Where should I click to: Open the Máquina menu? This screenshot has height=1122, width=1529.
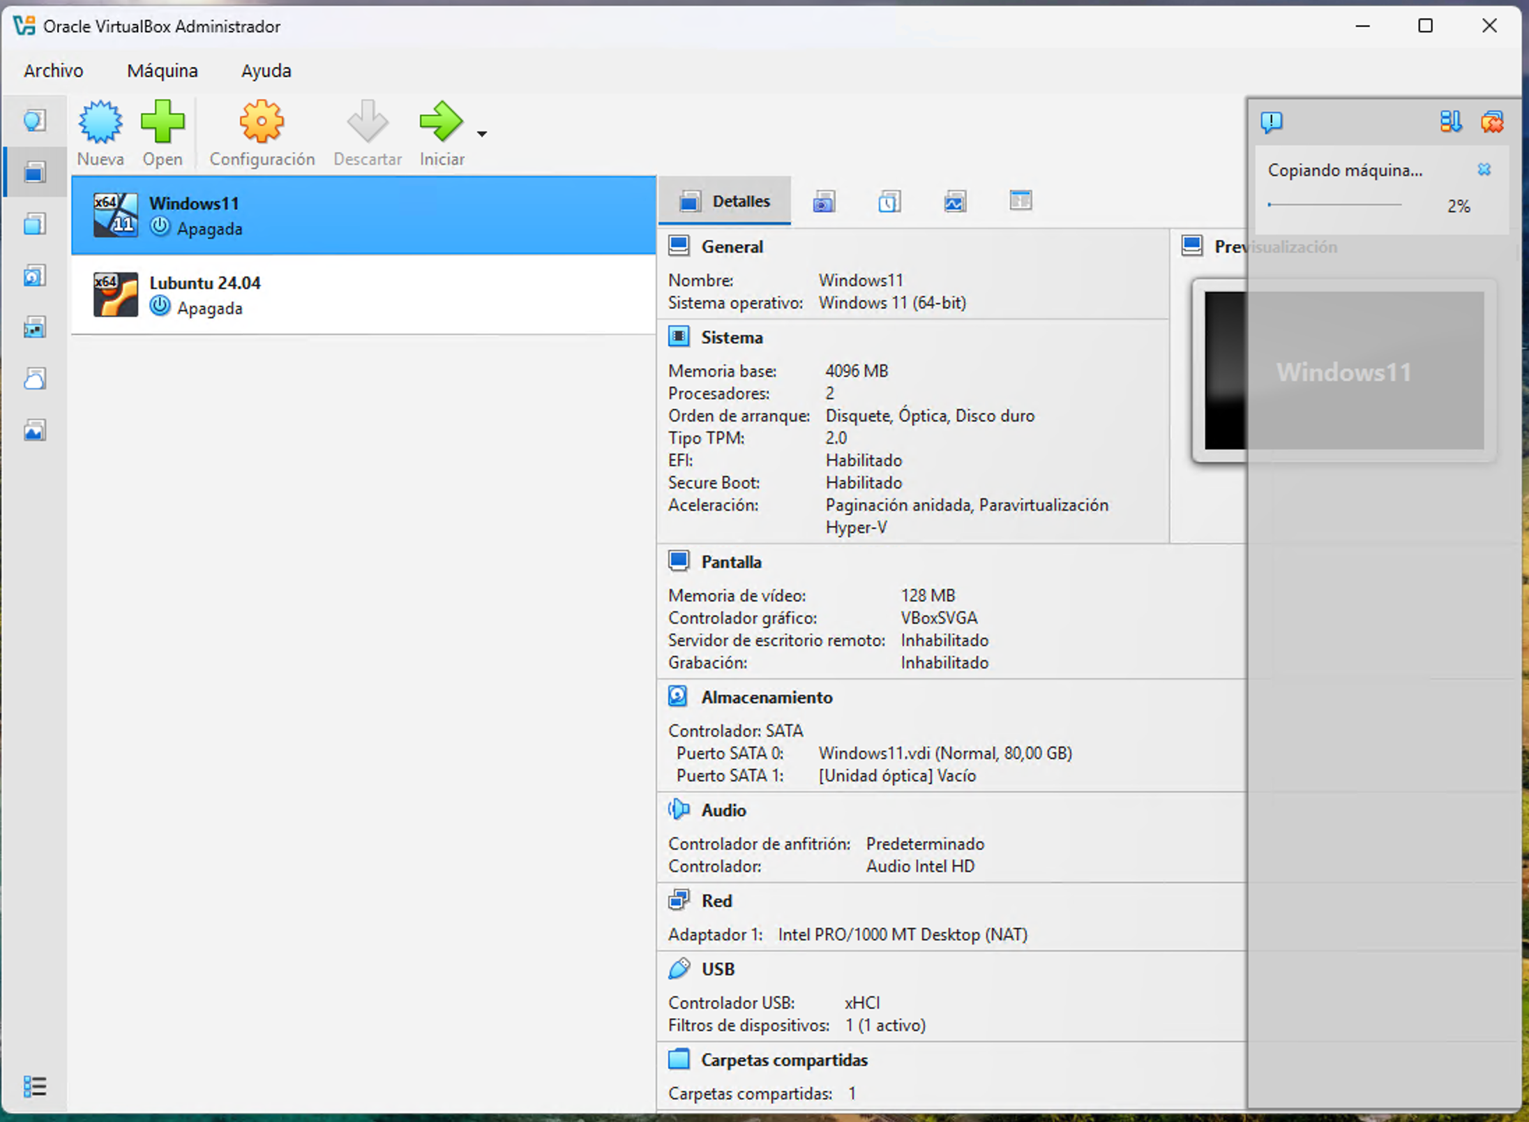[x=162, y=70]
